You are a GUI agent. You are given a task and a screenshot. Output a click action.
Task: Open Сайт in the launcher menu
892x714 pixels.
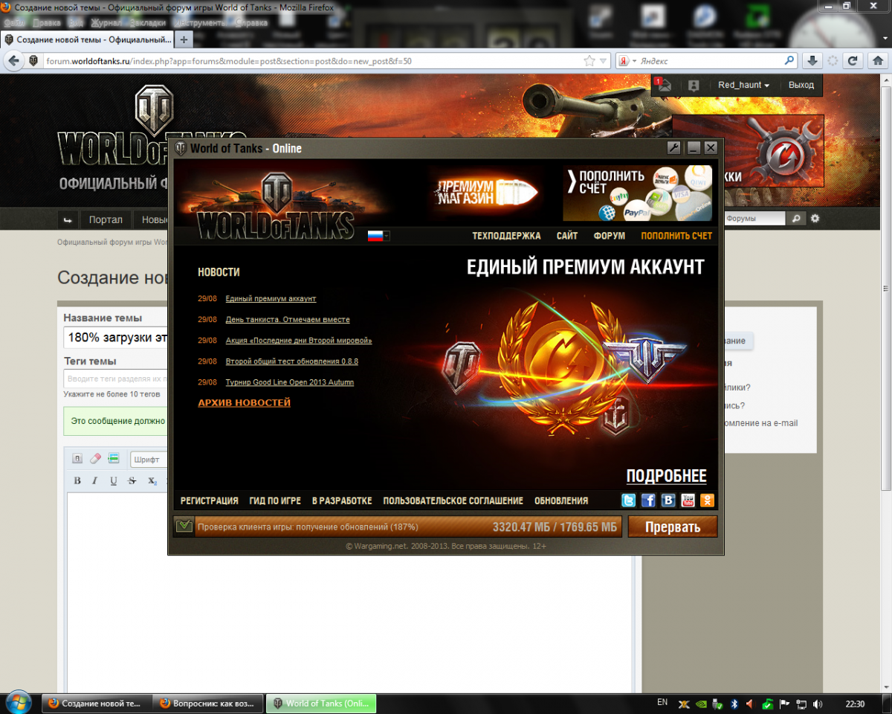(x=567, y=236)
